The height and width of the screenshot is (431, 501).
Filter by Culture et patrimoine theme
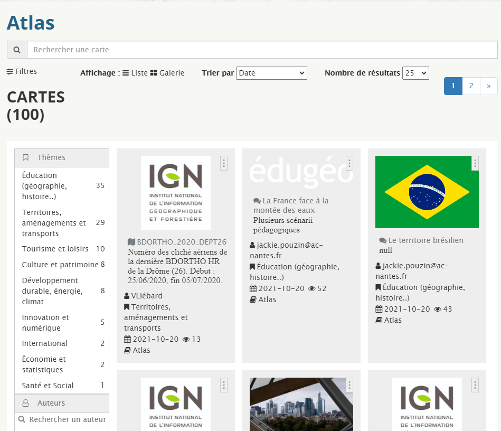point(60,265)
